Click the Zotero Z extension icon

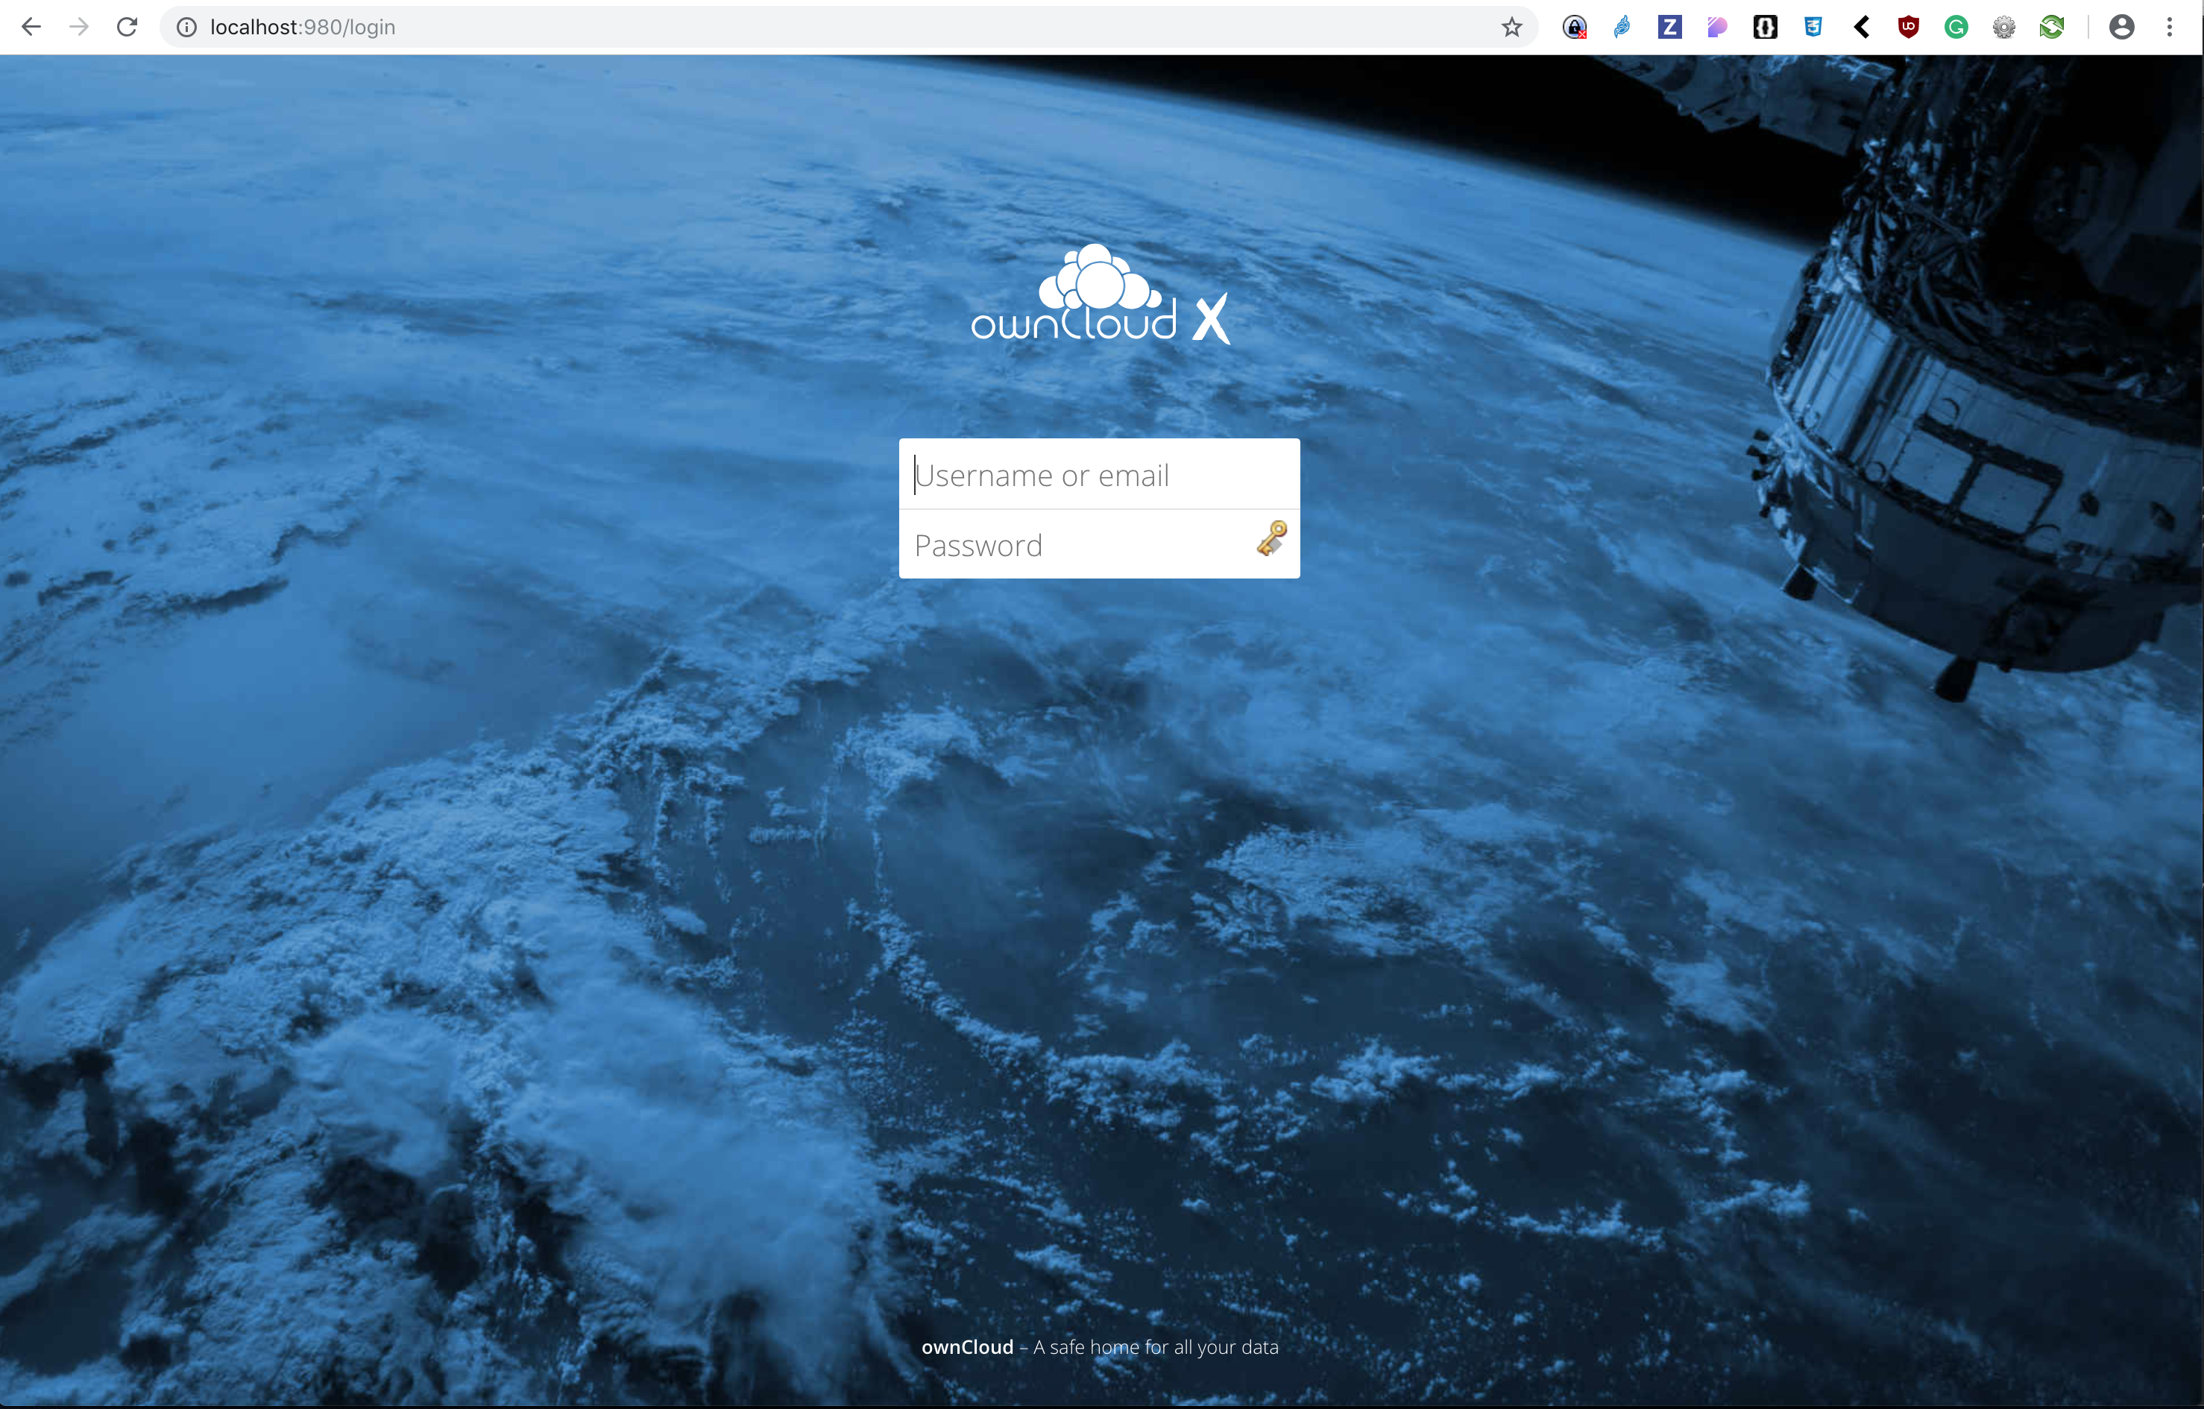point(1670,27)
